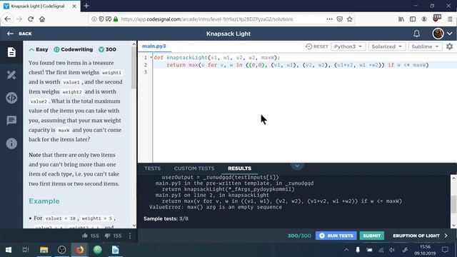The image size is (457, 257).
Task: Open the scores icon in sidebar
Action: click(x=11, y=75)
